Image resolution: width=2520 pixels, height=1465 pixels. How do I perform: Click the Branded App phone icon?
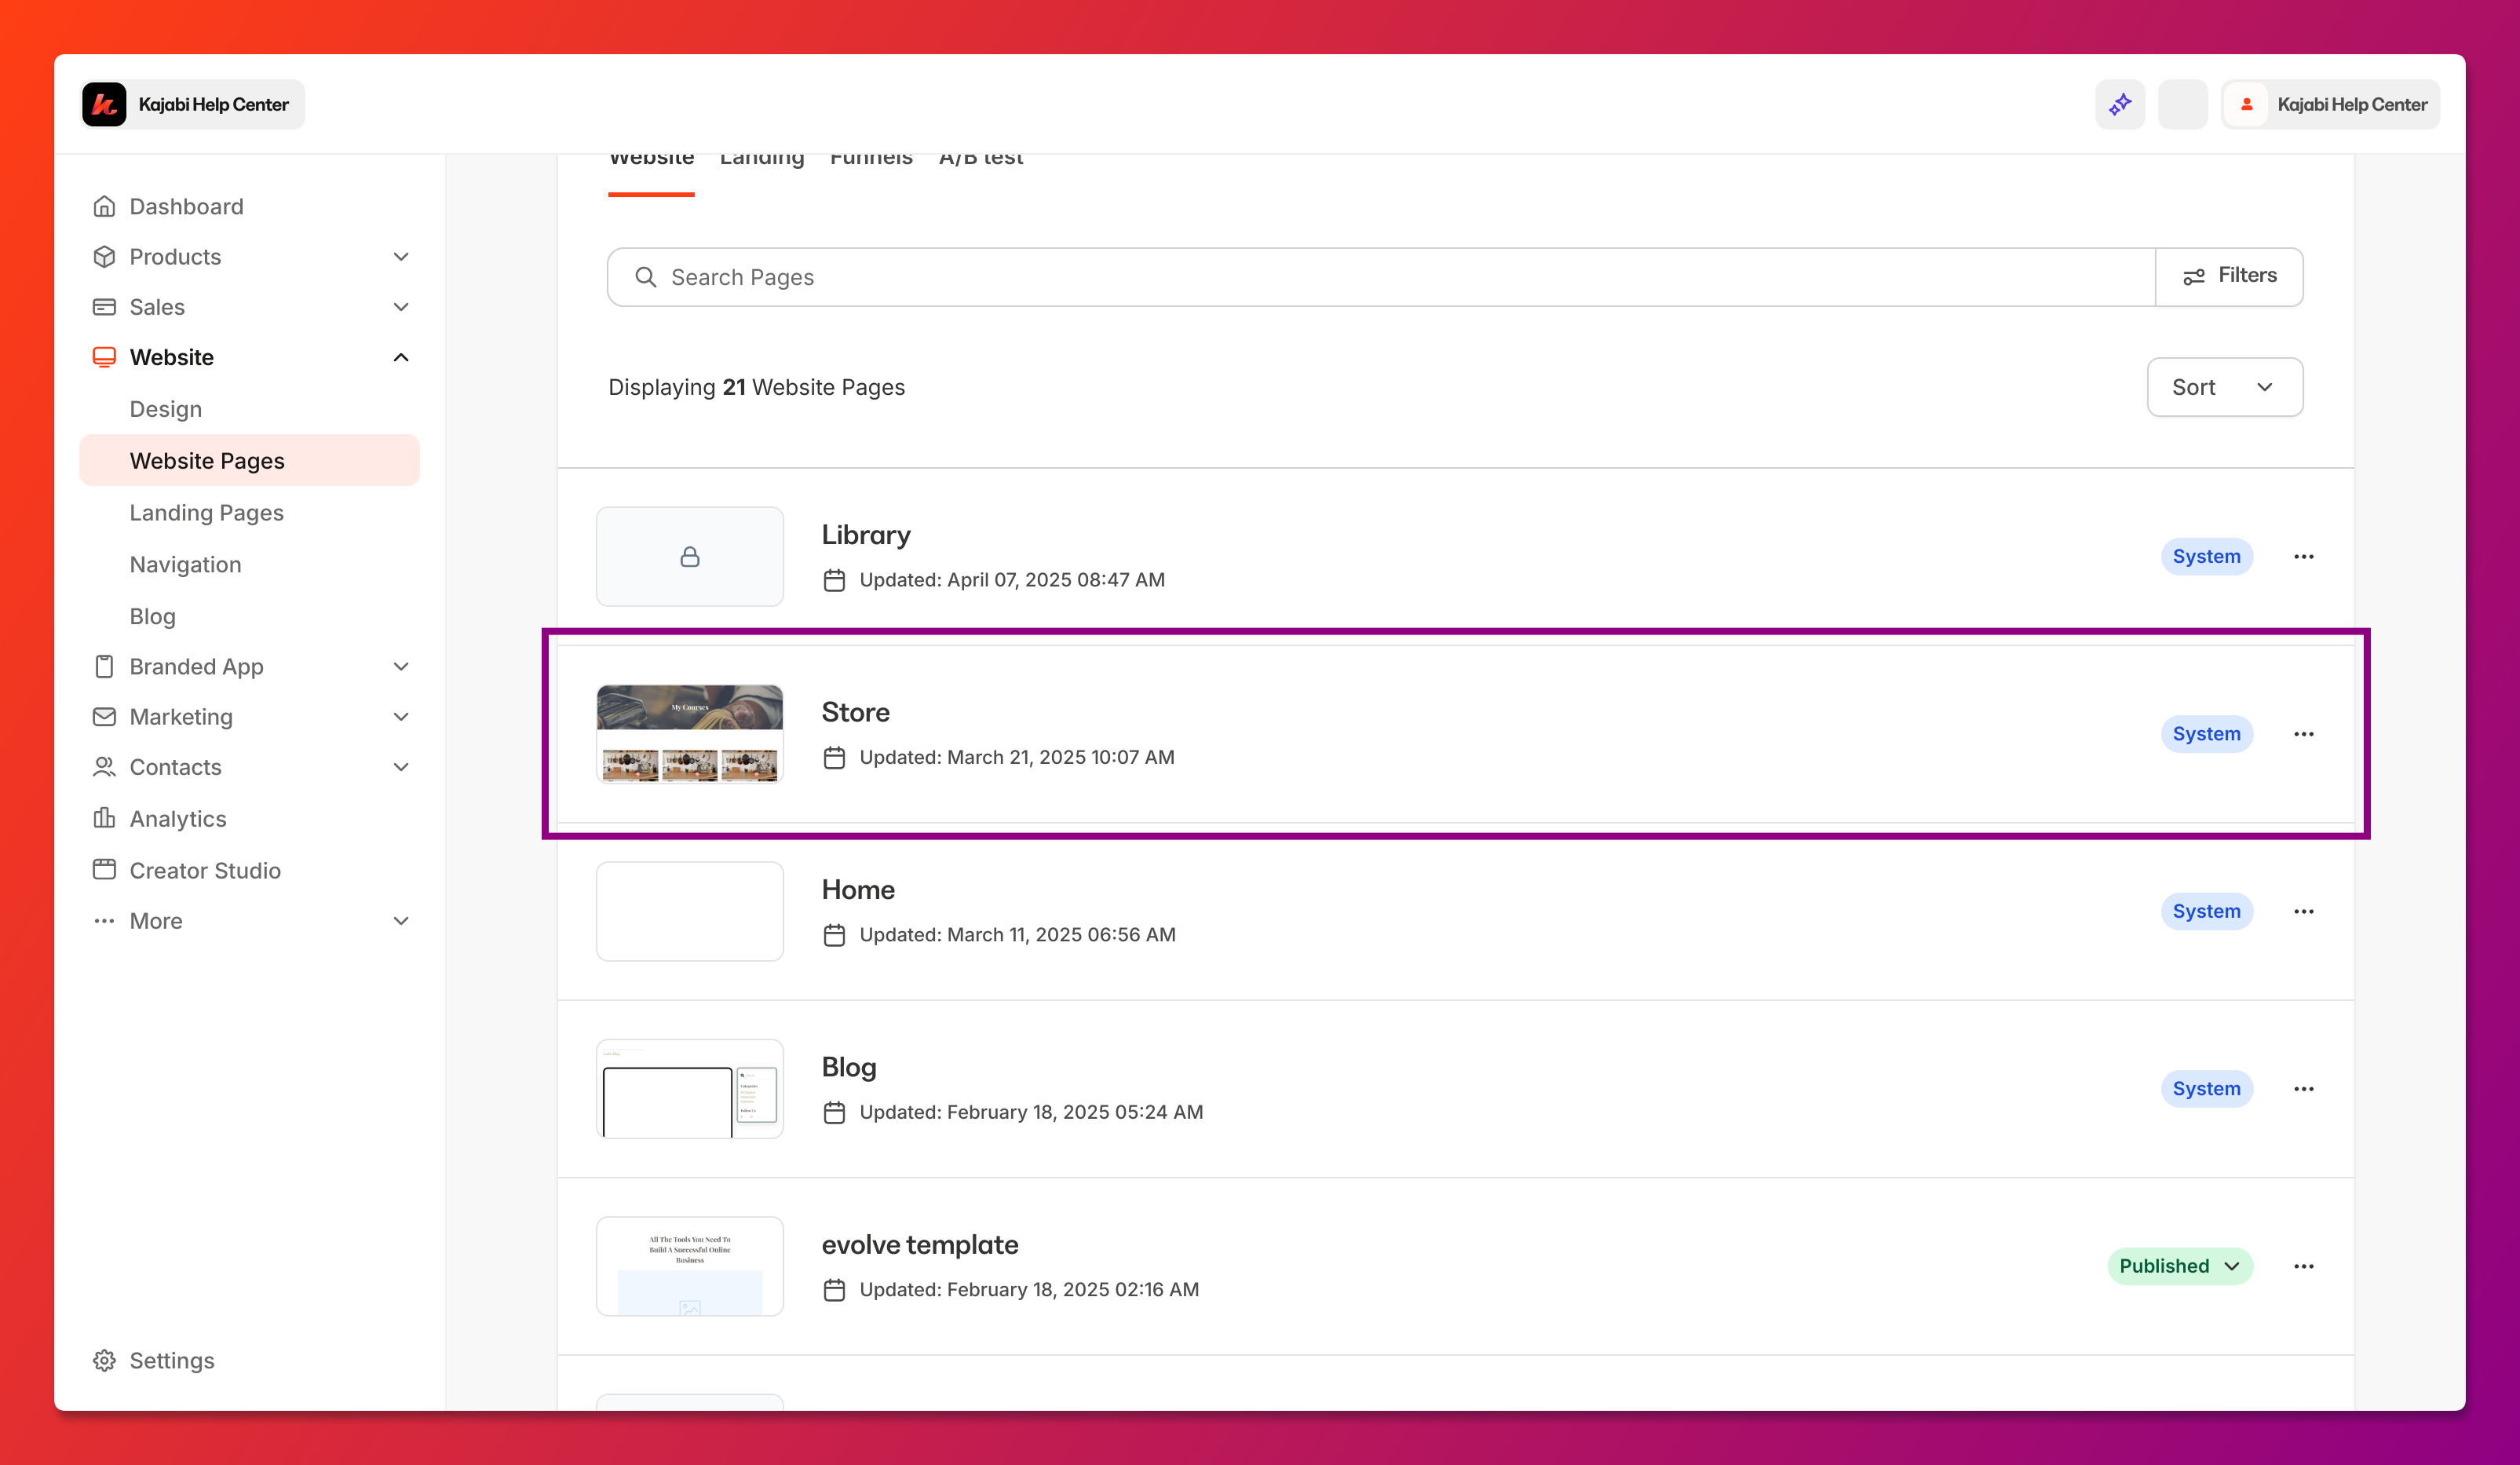(104, 666)
